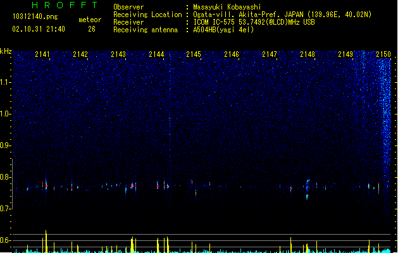Click the 2150 time marker

pos(383,54)
